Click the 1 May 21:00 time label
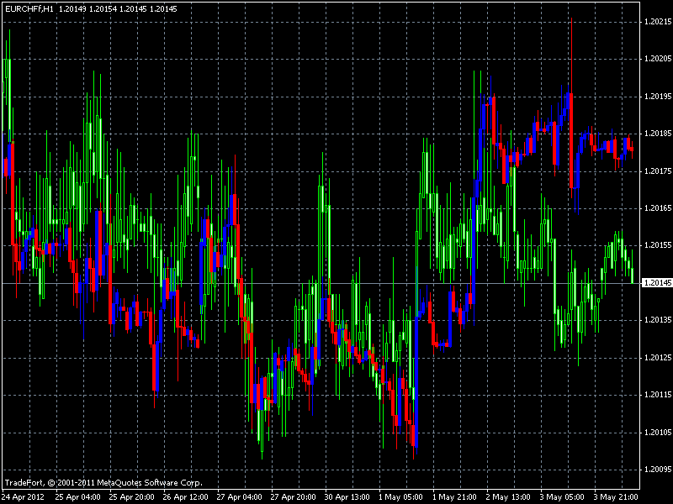Screen dimensions: 673x504 pyautogui.click(x=454, y=497)
